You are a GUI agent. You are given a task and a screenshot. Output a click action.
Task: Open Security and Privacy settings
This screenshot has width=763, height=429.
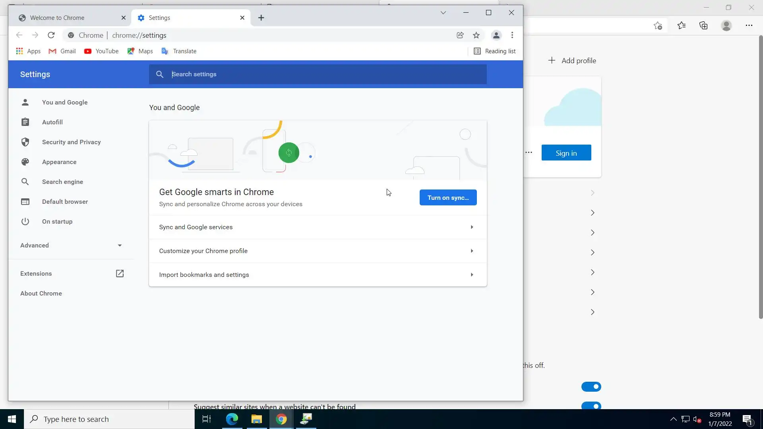[71, 142]
